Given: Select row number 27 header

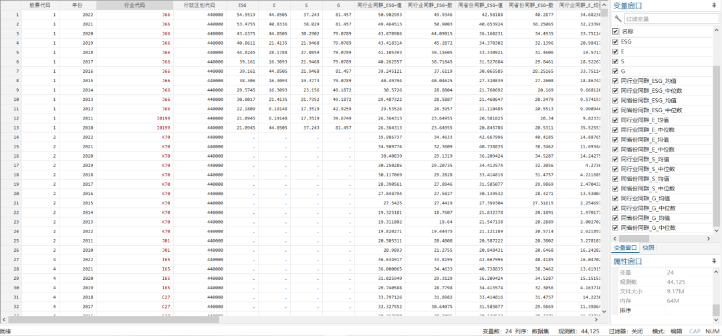Looking at the screenshot, I should 11,259.
